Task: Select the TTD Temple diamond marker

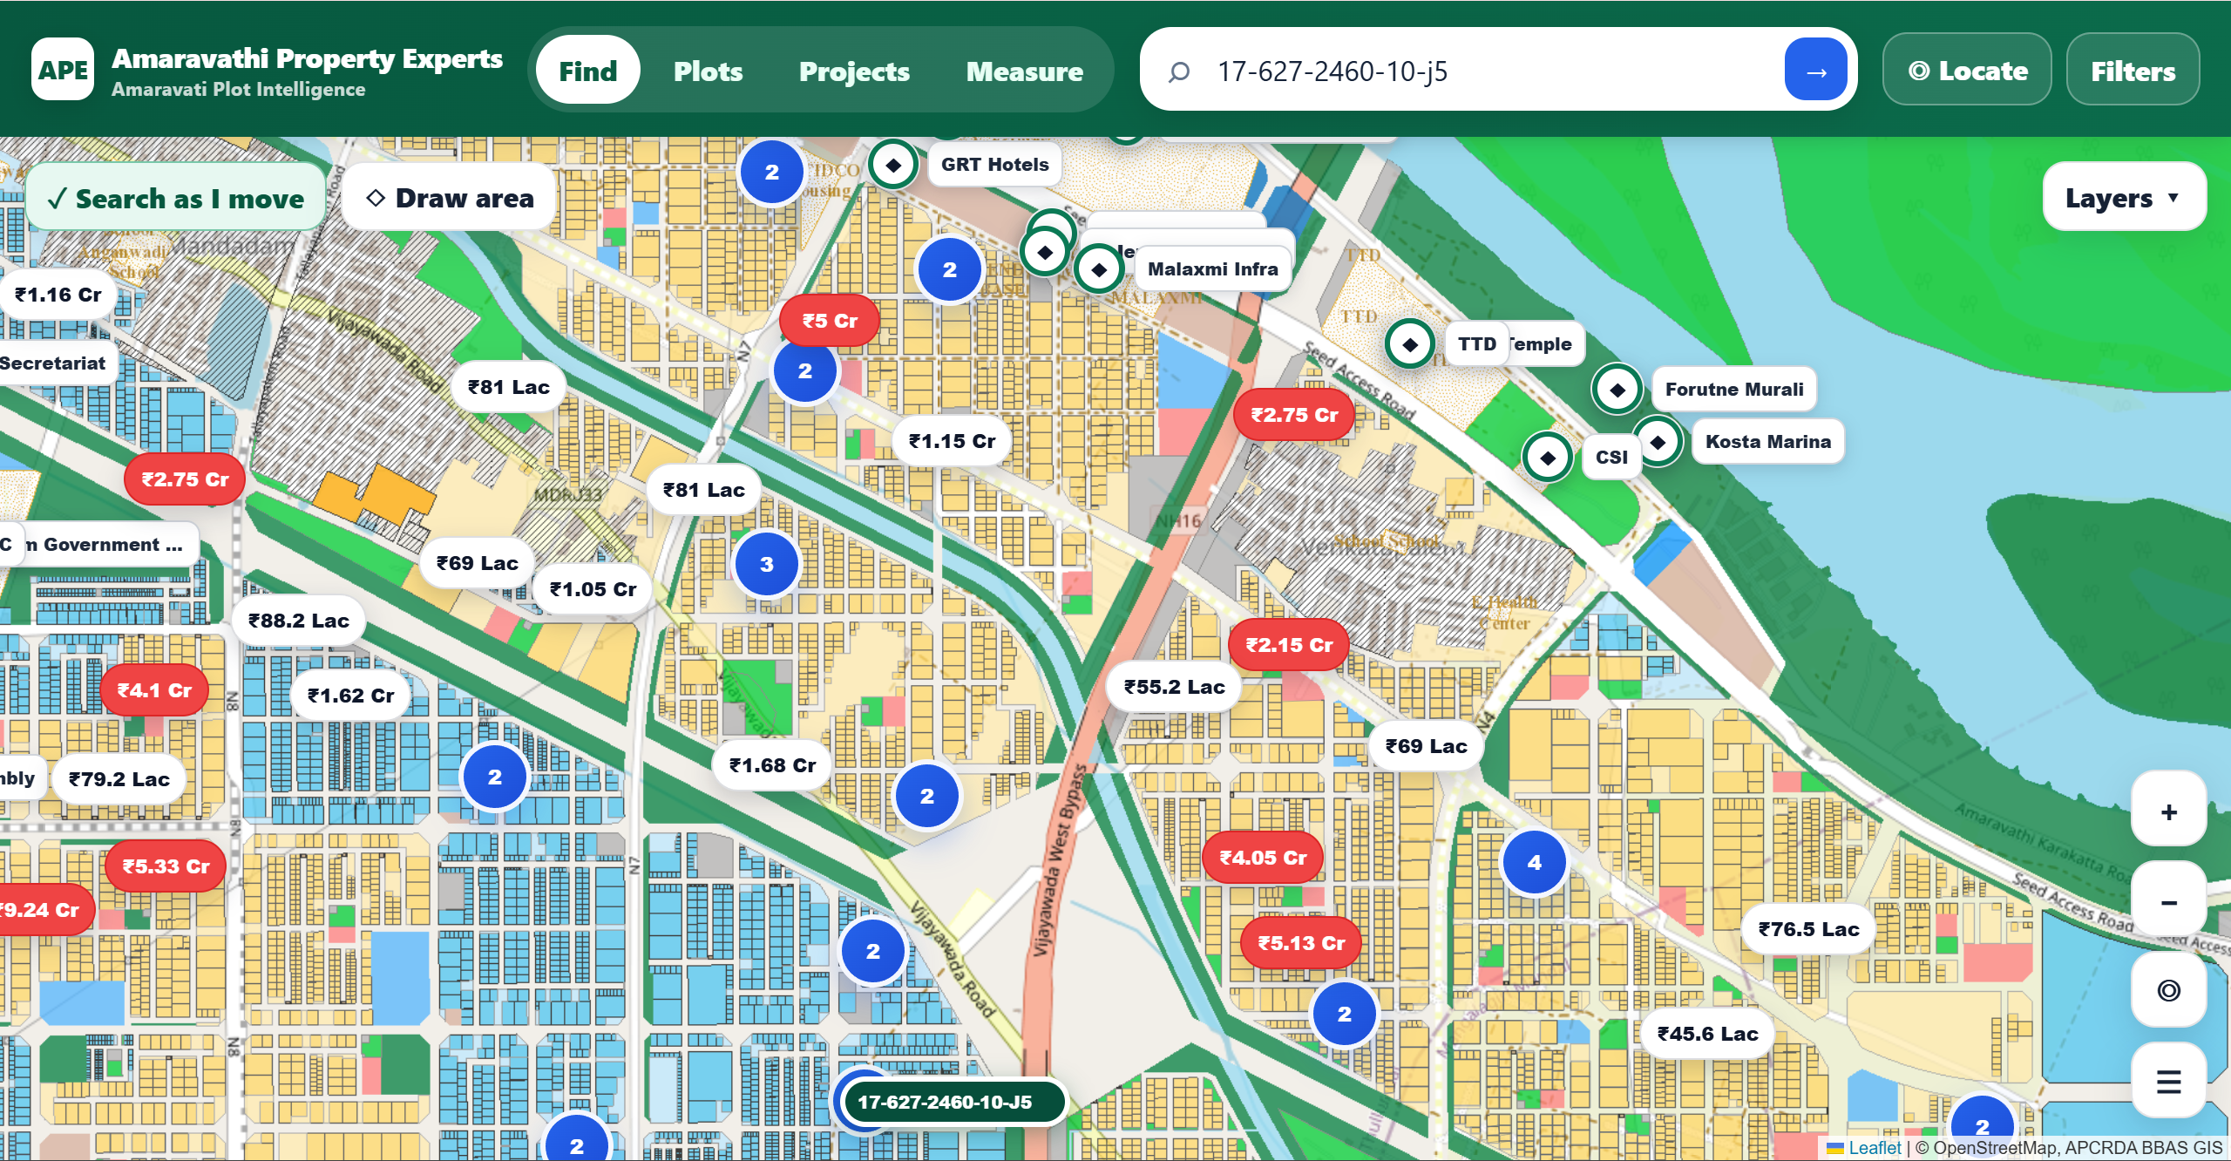Action: tap(1410, 344)
